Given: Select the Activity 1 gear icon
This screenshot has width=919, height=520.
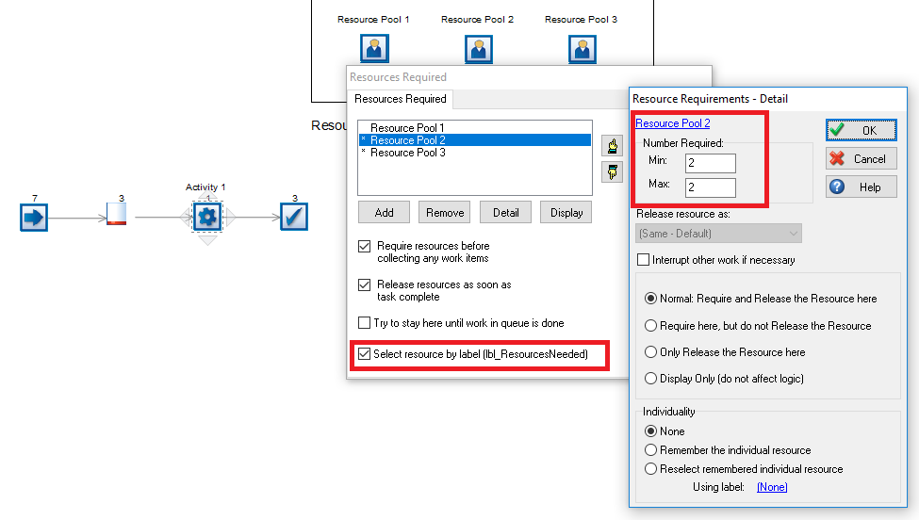Looking at the screenshot, I should pos(207,218).
